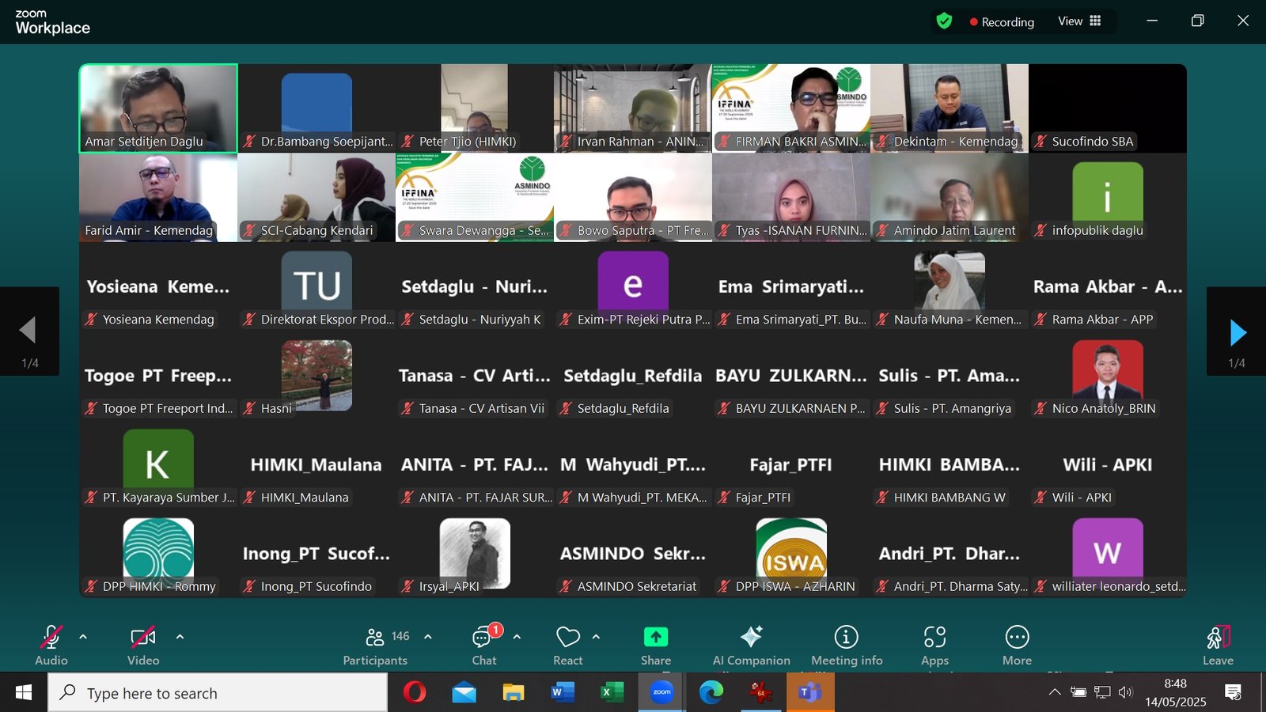Open Mail app from taskbar
1266x712 pixels.
coord(464,693)
